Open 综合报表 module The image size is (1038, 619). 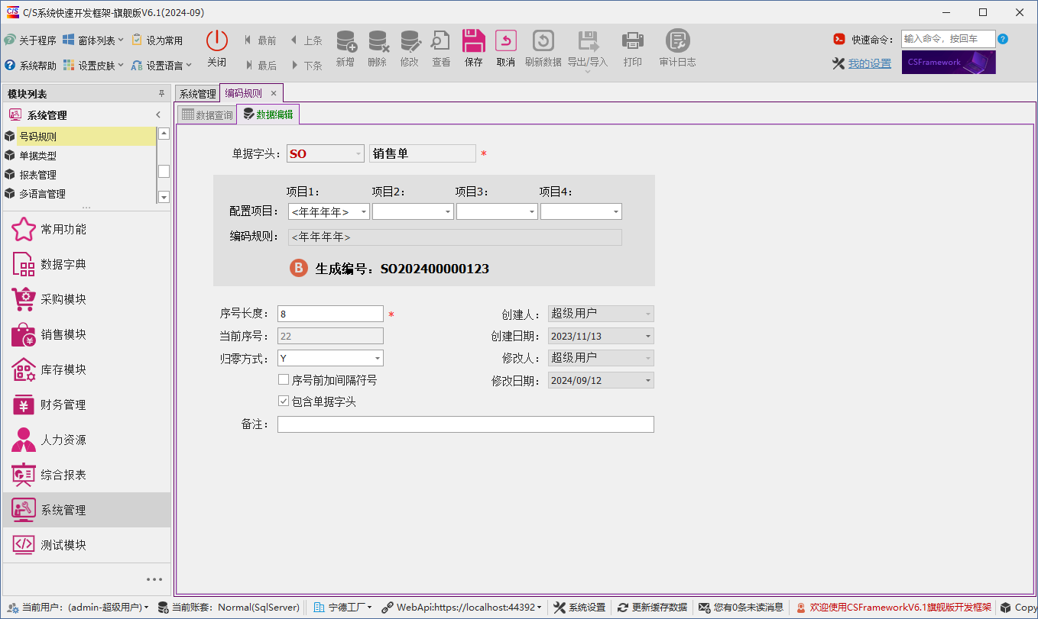coord(86,475)
